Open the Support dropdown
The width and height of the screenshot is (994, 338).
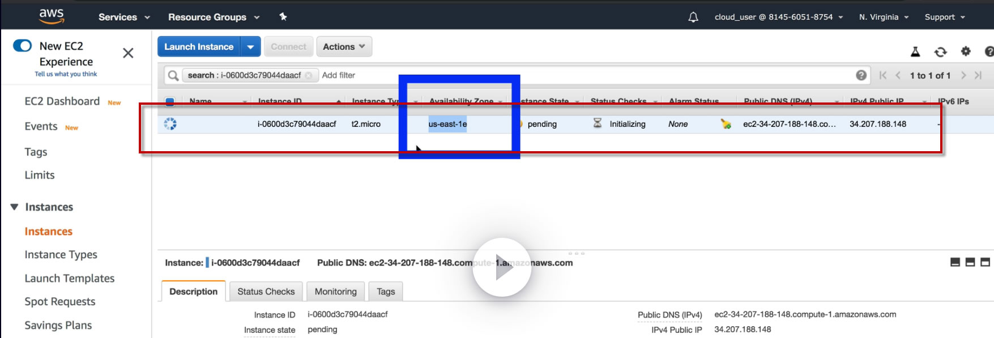point(945,17)
